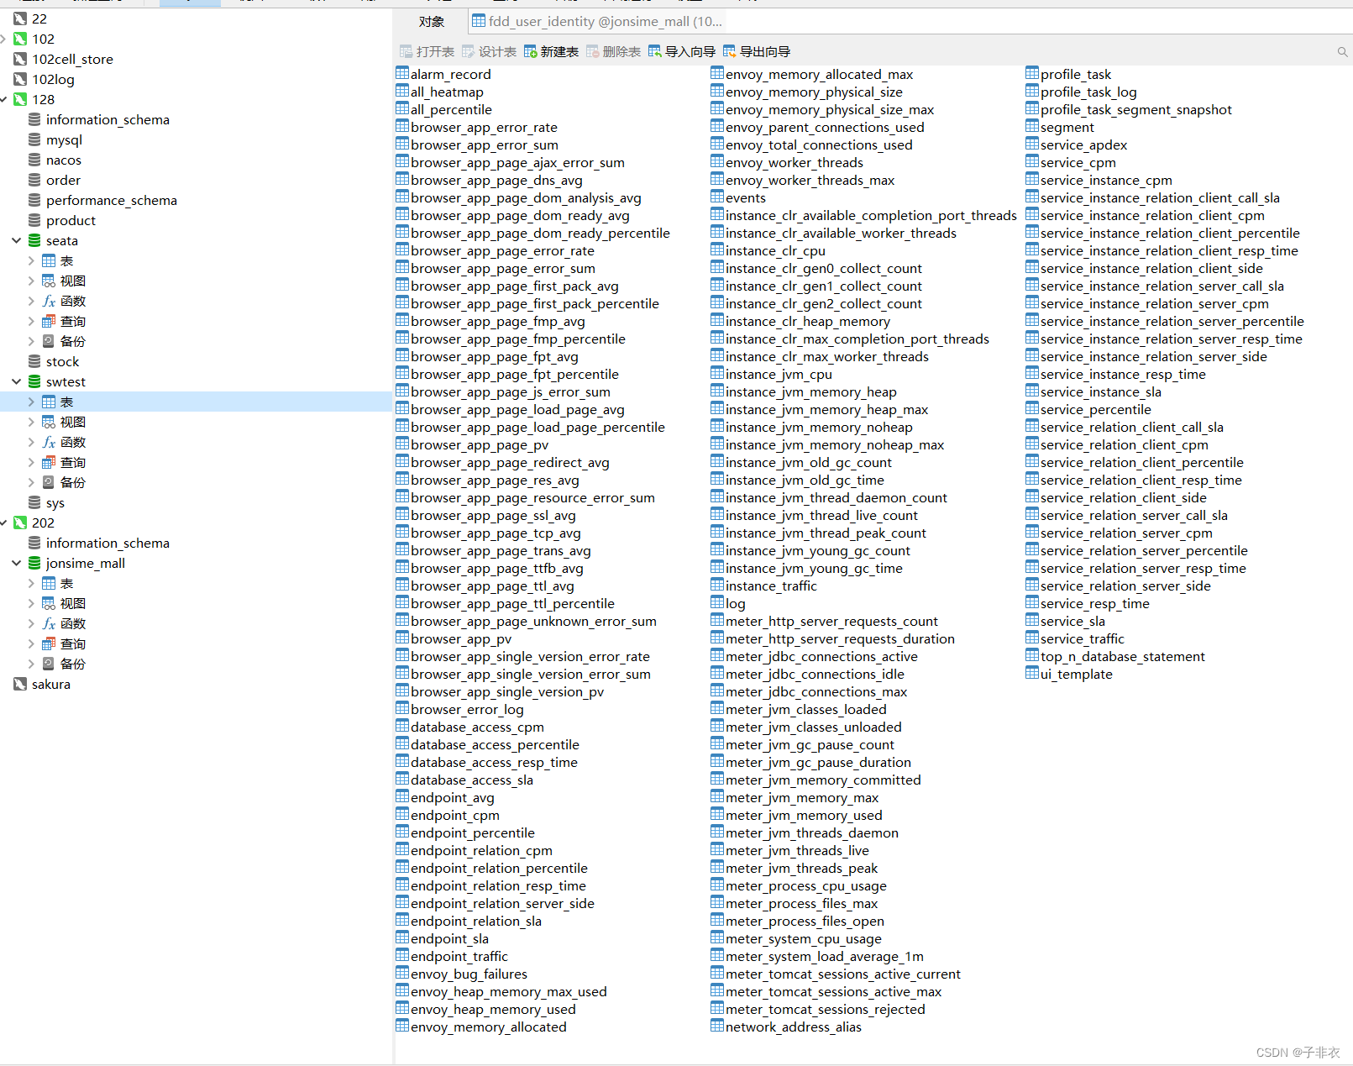Select the highlighted 表 node under swtest
This screenshot has width=1353, height=1066.
(x=196, y=402)
